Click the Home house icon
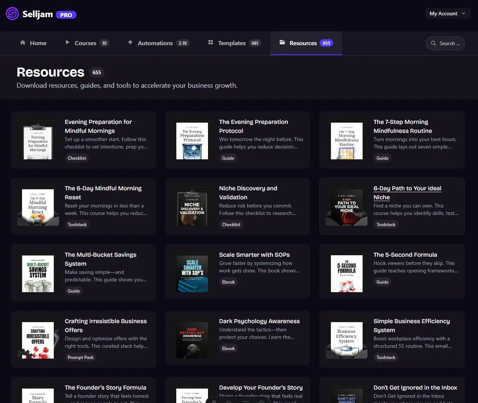This screenshot has height=403, width=478. coord(23,43)
